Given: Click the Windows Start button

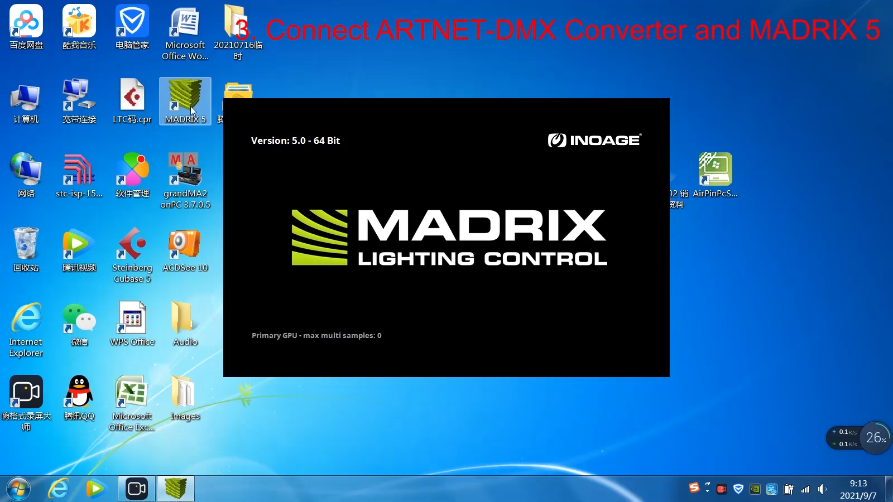Looking at the screenshot, I should click(18, 489).
